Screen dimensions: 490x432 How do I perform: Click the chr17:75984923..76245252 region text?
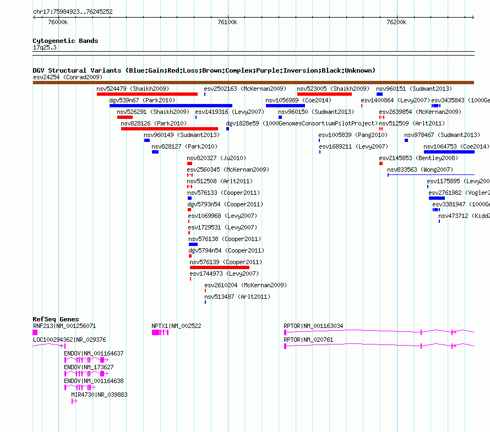(73, 12)
